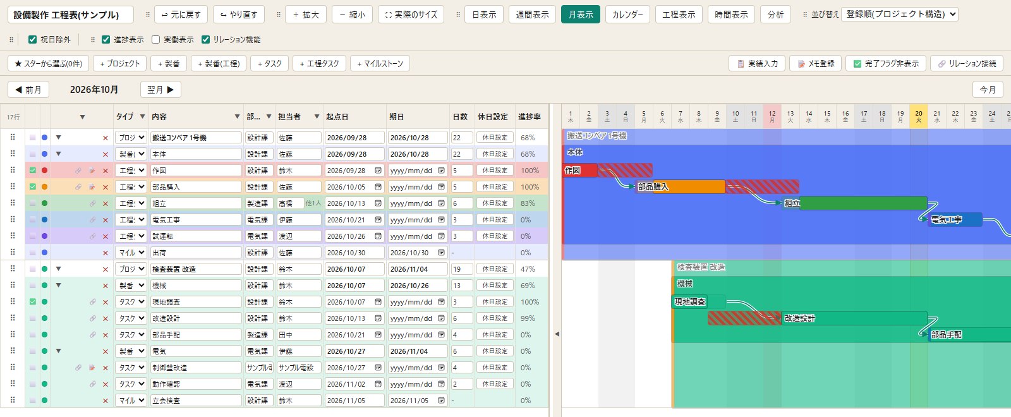Delete the 立会検査 row
Image resolution: width=1011 pixels, height=417 pixels.
(106, 401)
